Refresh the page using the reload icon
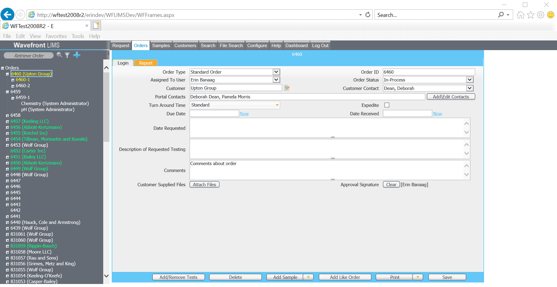The image size is (557, 287). click(x=367, y=14)
